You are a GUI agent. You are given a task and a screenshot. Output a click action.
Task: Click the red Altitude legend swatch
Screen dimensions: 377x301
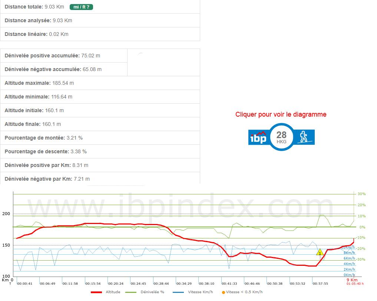click(x=96, y=292)
